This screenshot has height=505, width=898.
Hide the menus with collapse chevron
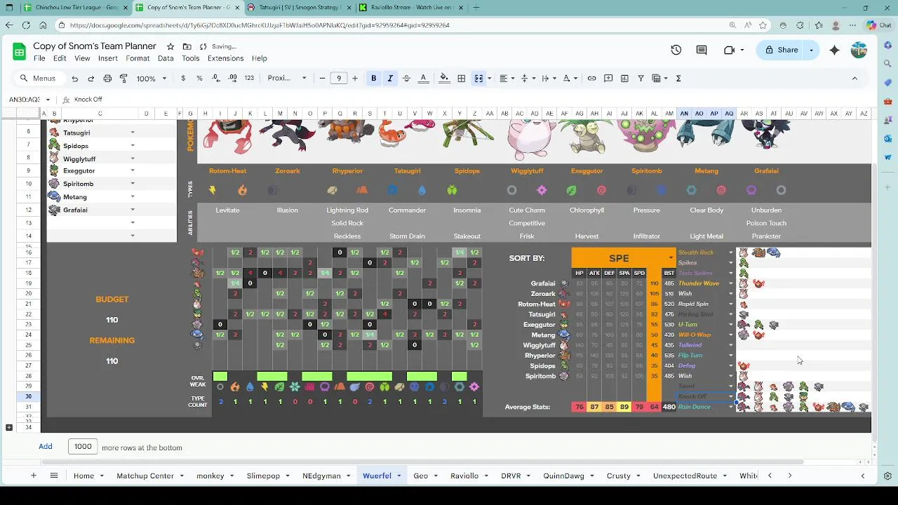(x=855, y=79)
